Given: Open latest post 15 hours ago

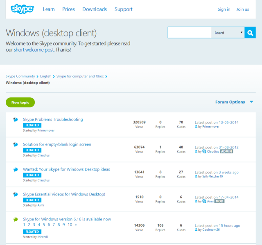Looking at the screenshot, I should click(229, 225).
